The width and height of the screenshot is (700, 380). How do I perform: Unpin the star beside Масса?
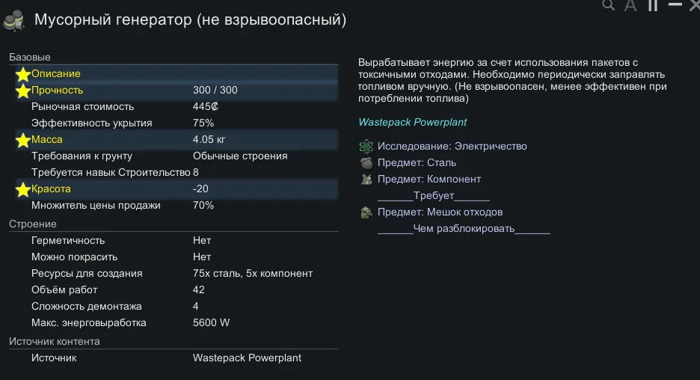pos(23,140)
